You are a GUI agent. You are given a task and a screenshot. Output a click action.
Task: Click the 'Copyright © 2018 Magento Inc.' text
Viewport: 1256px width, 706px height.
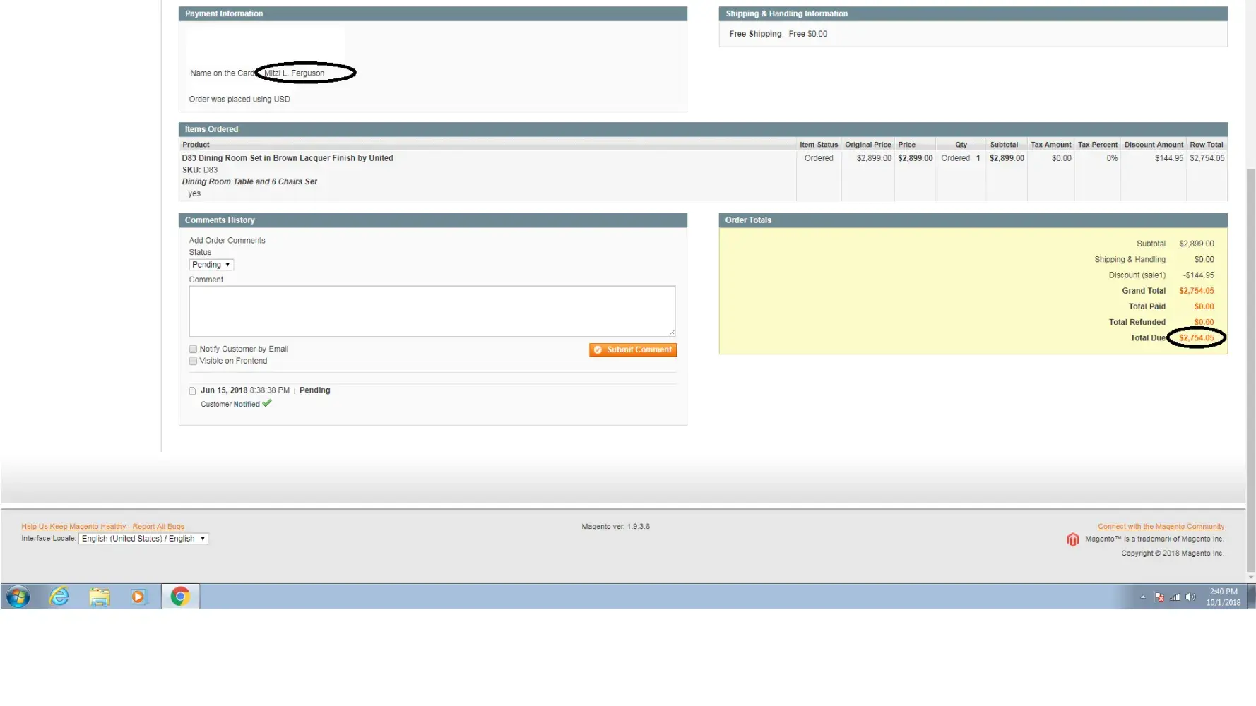[x=1173, y=554]
